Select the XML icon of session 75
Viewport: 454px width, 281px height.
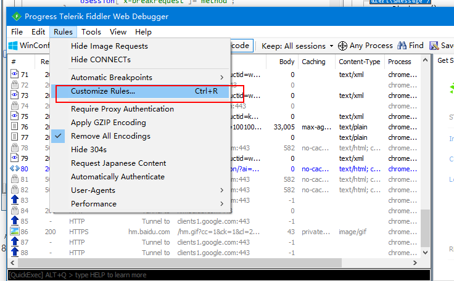click(14, 116)
